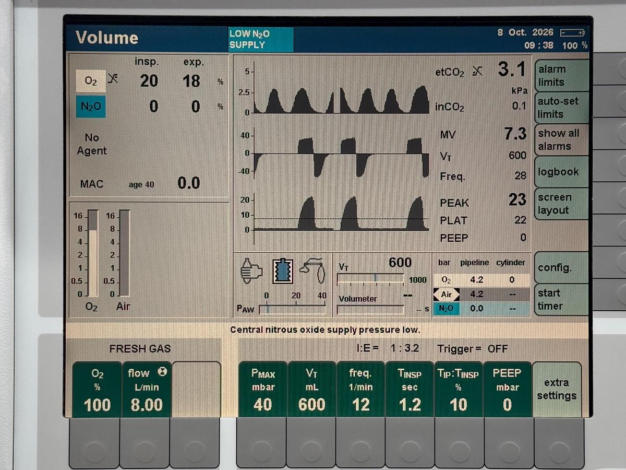Screen dimensions: 626x470
Task: Open the config. menu
Action: (561, 267)
